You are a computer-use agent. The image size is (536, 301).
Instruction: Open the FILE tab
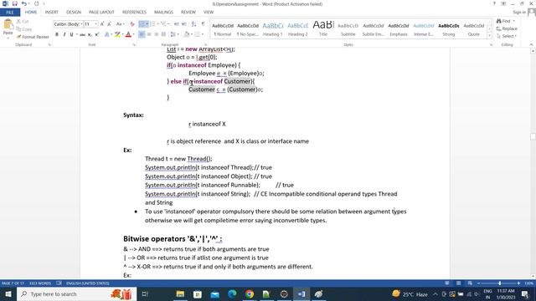(10, 13)
